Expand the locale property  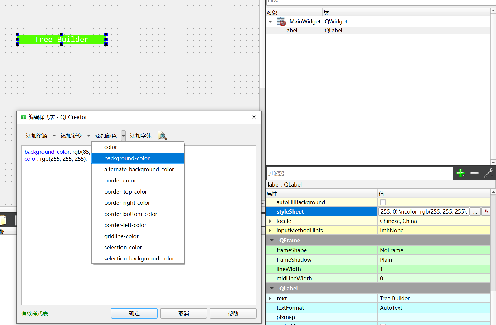[x=270, y=221]
